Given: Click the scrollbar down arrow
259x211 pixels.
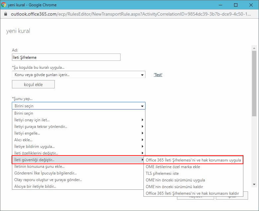Looking at the screenshot, I should [254, 184].
